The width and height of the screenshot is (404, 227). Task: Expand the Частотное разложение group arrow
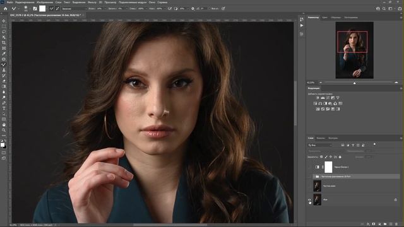(314, 177)
